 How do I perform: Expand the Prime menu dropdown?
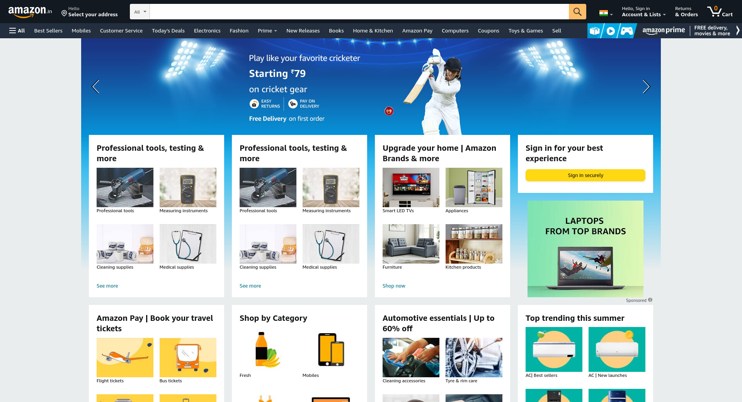click(267, 31)
